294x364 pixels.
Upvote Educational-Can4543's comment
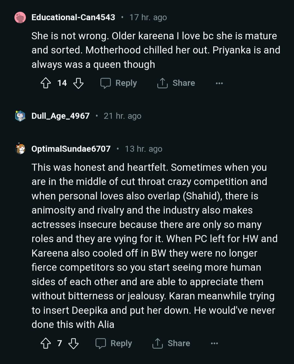(x=46, y=83)
